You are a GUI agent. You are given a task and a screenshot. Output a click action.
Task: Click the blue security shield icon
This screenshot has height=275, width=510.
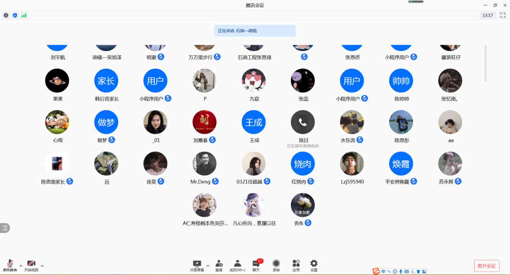[15, 15]
